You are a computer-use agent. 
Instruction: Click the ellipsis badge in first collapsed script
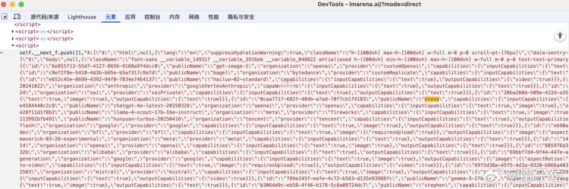(43, 32)
